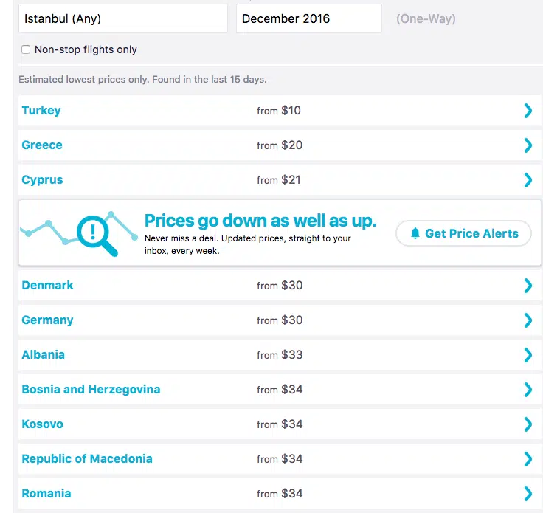
Task: Expand Bosnia and Herzegovina row arrow
Action: point(528,390)
